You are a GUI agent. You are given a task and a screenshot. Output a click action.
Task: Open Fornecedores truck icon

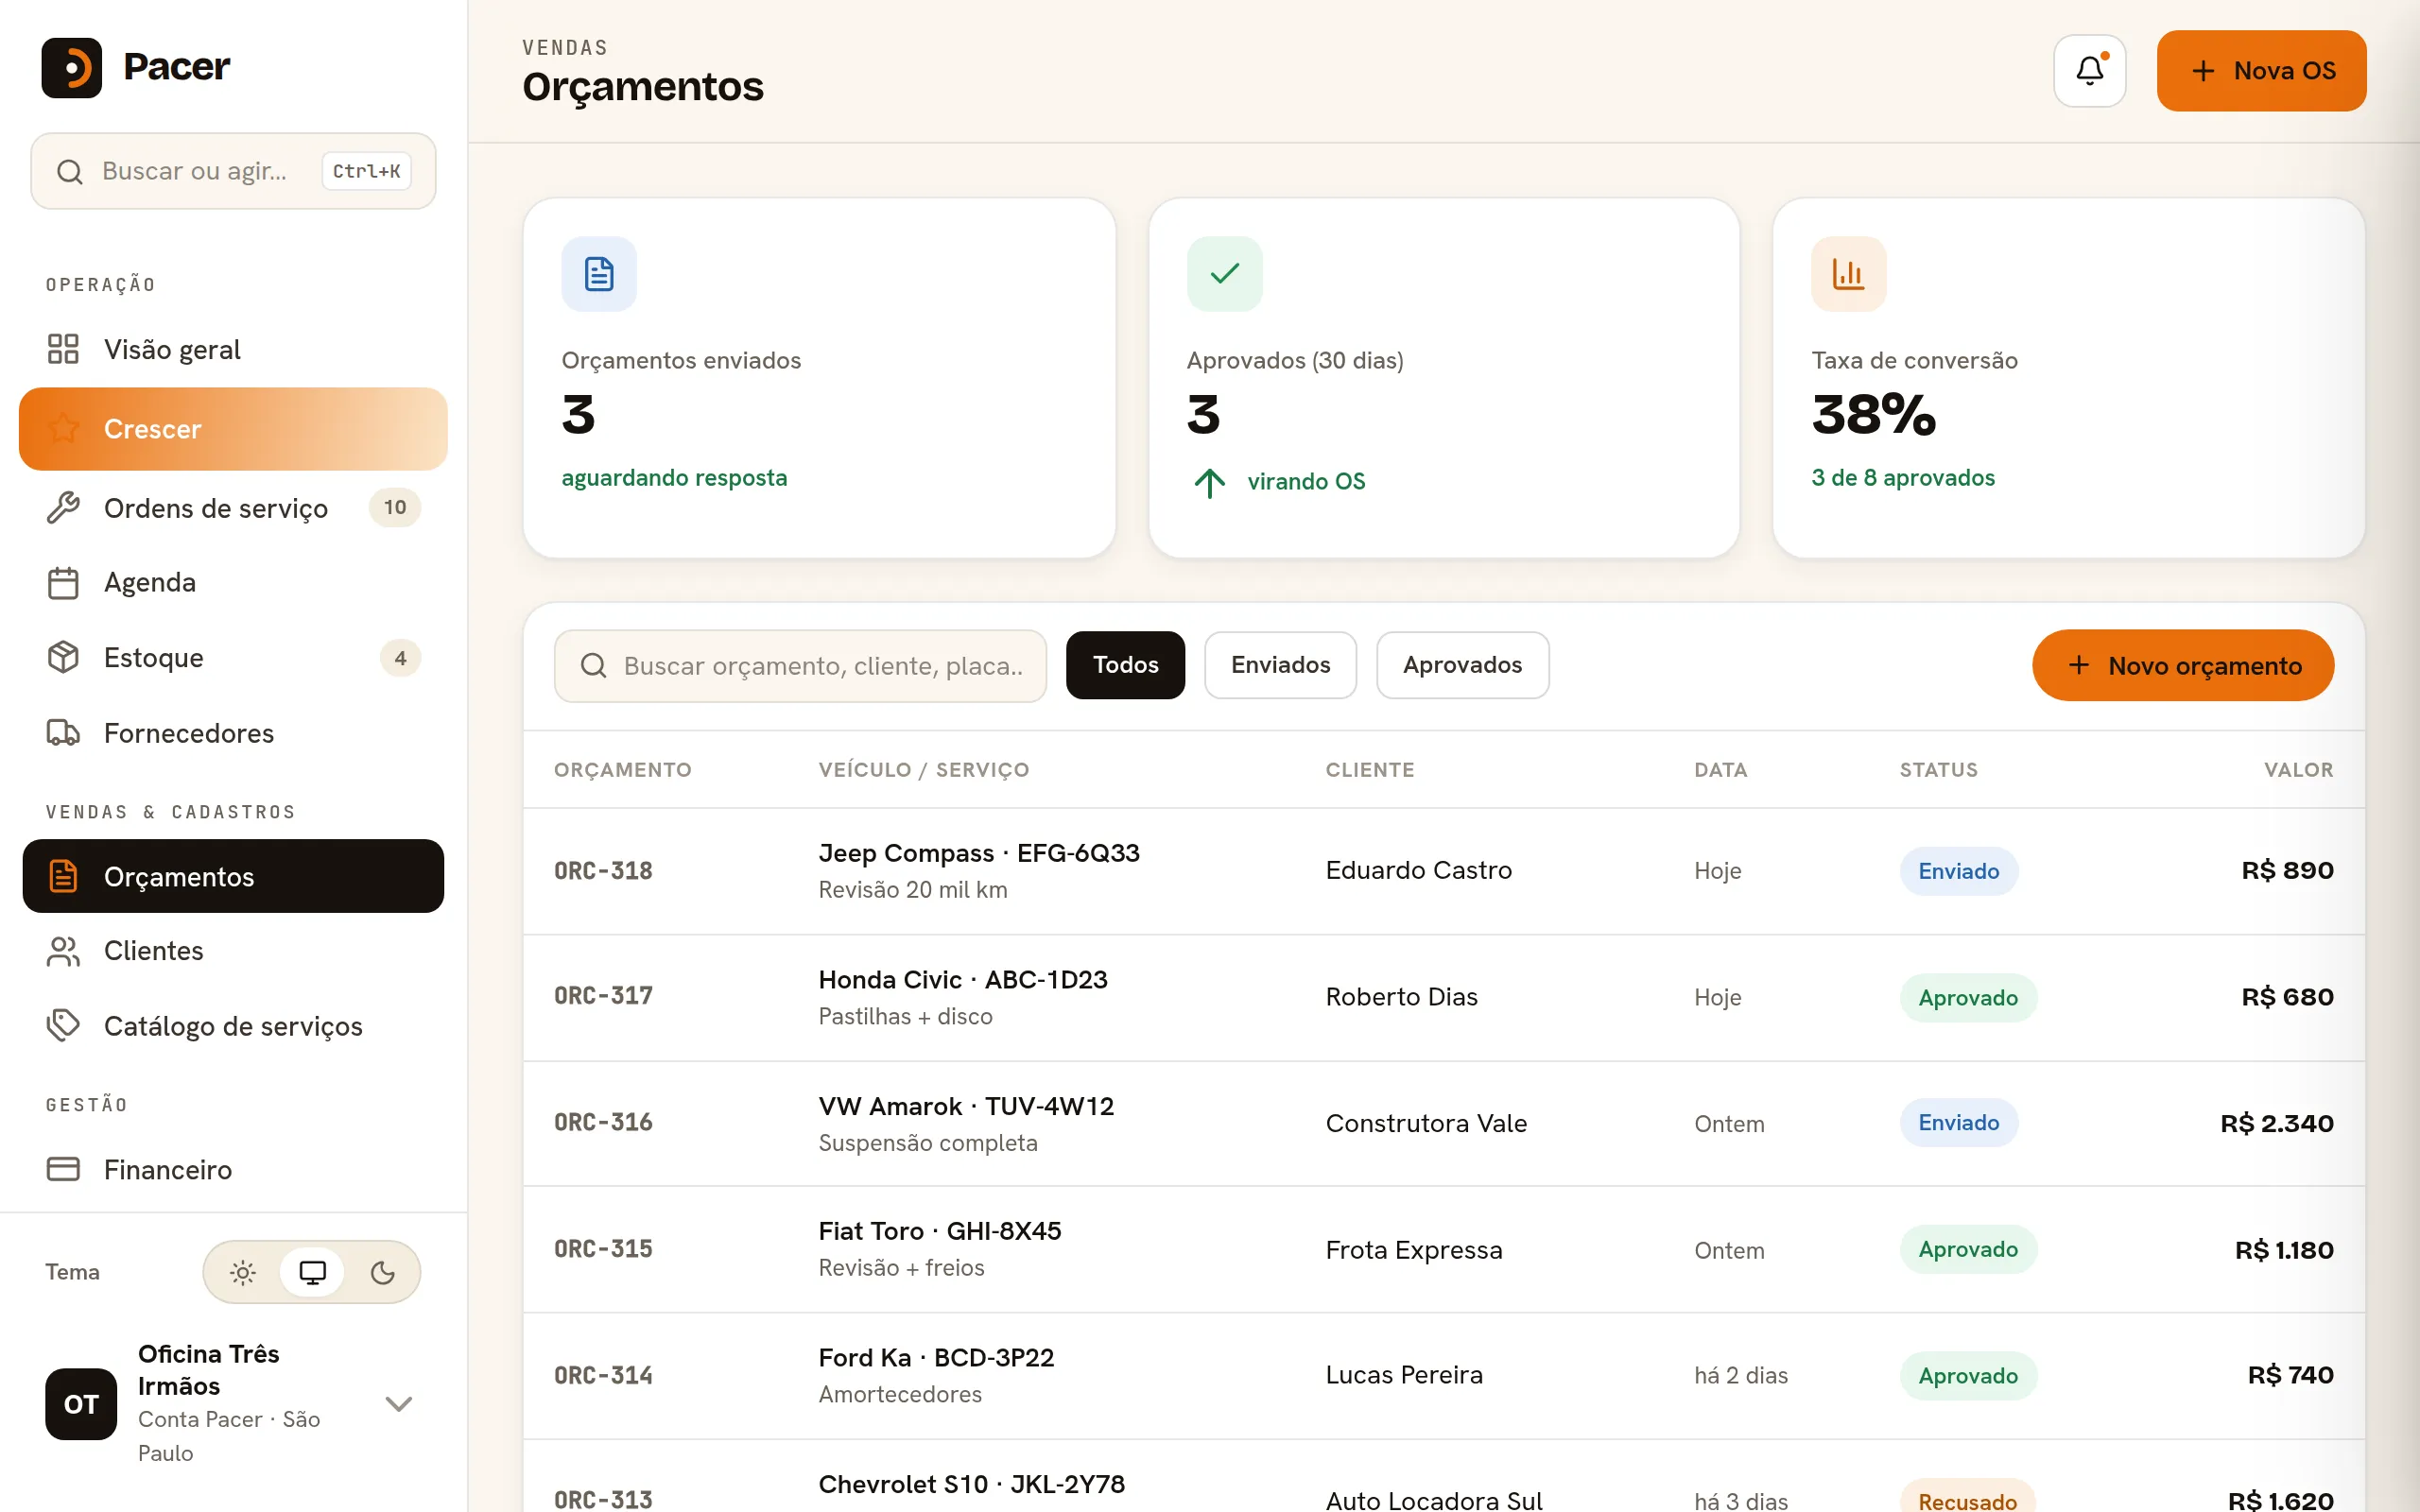(63, 733)
